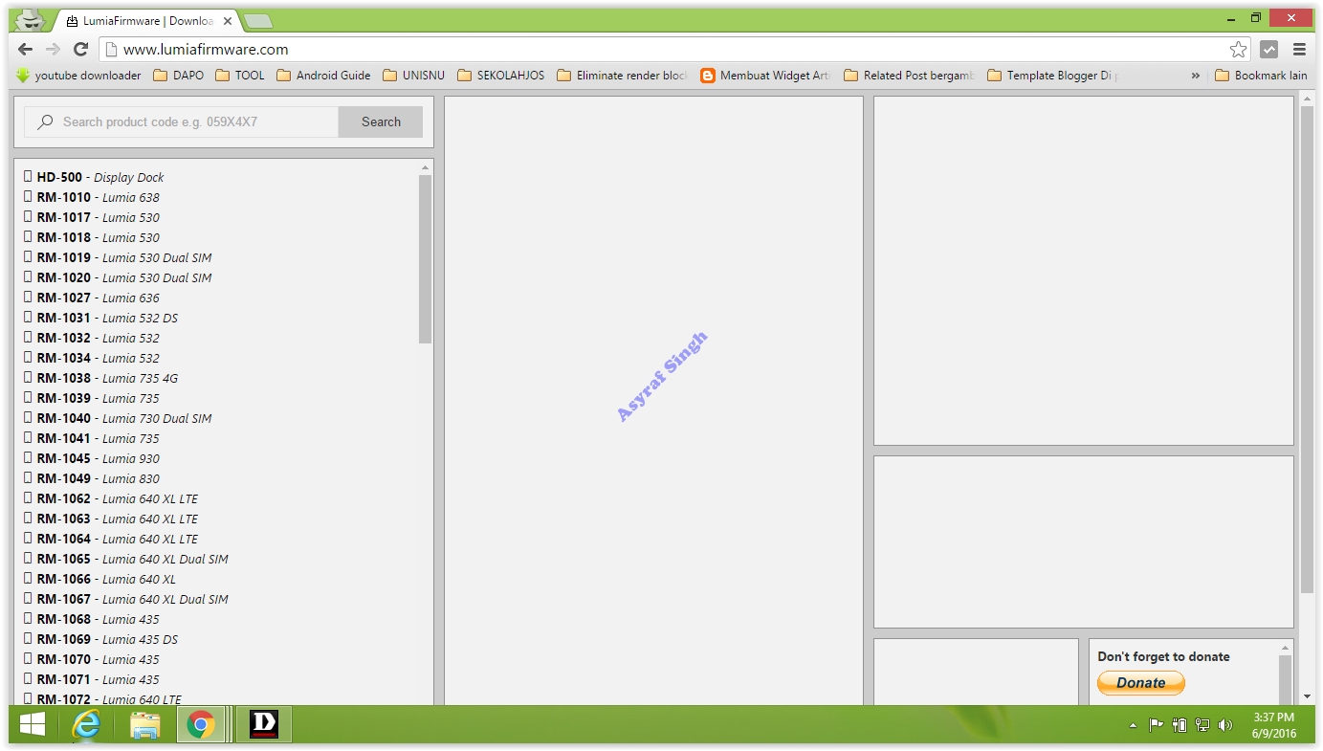The image size is (1323, 751).
Task: Launch Internet Explorer from the taskbar
Action: [x=87, y=724]
